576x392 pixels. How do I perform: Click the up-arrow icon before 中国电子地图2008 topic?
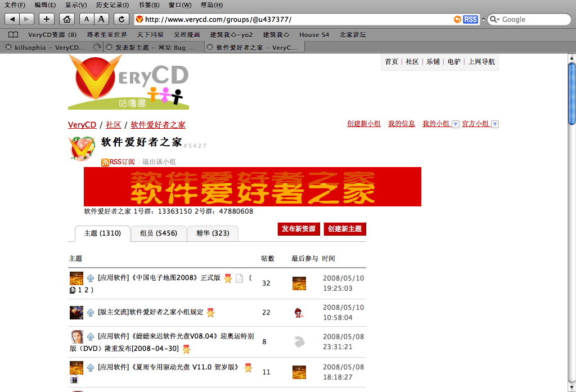(x=91, y=278)
